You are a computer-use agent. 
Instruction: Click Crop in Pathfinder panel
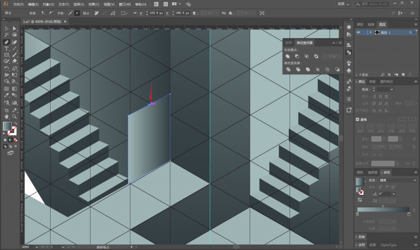point(318,69)
